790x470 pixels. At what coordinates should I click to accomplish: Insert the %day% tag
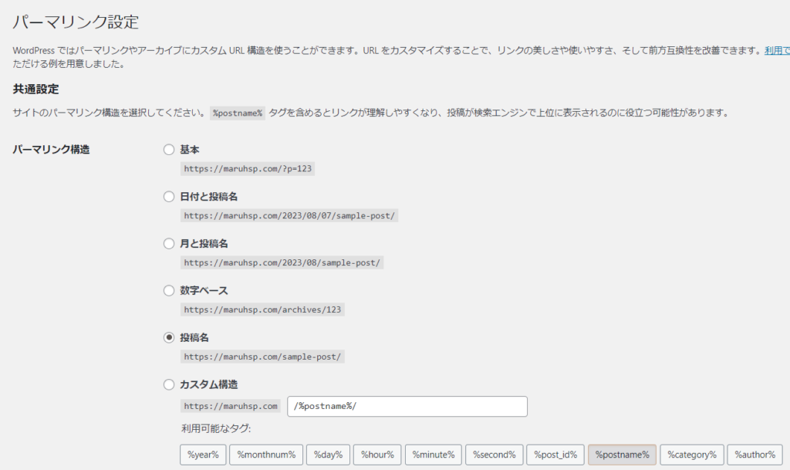[x=328, y=455]
